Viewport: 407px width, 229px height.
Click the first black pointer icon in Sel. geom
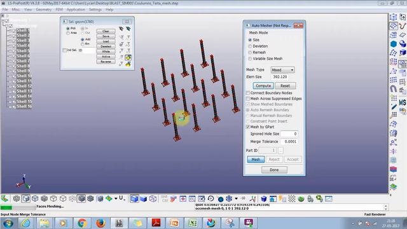[x=121, y=29]
